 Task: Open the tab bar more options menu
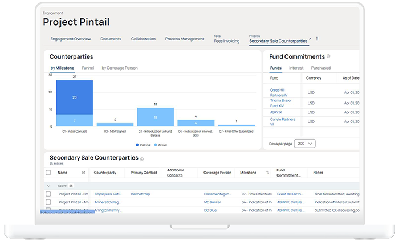click(317, 39)
